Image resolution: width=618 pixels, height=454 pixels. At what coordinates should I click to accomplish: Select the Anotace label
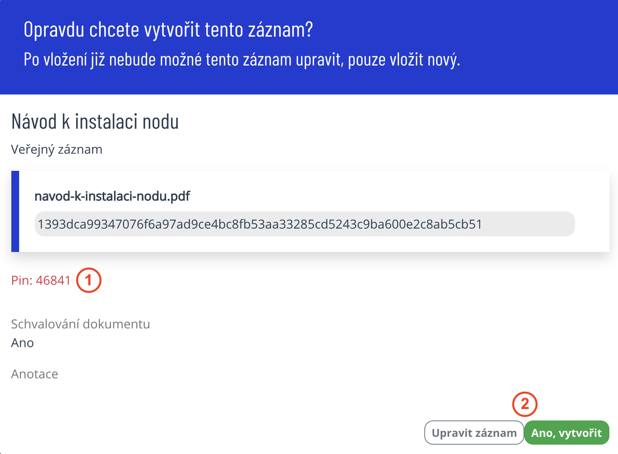(x=34, y=374)
